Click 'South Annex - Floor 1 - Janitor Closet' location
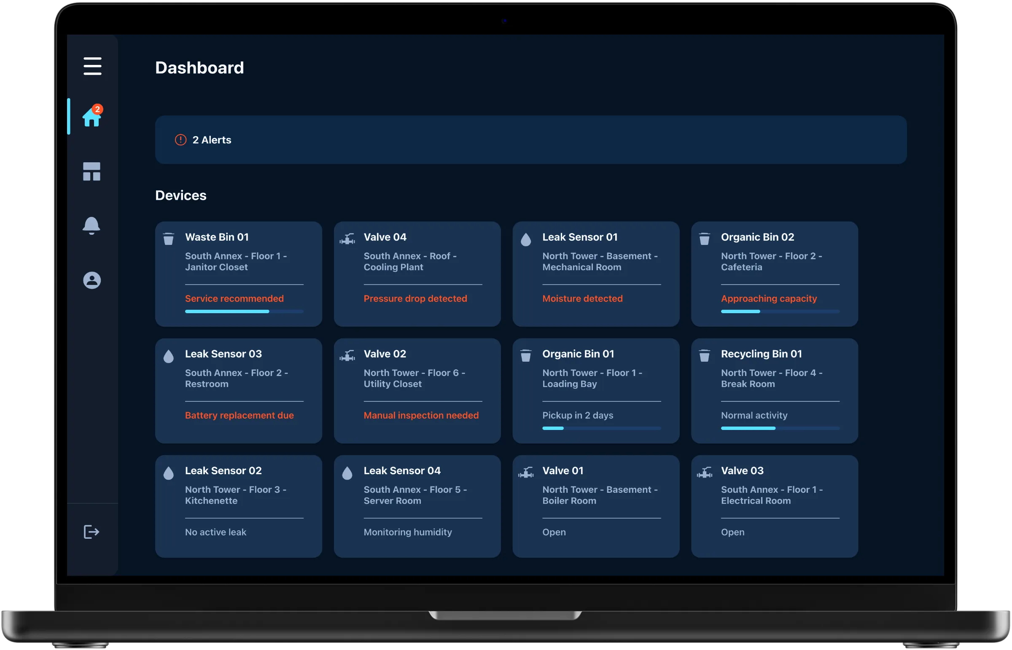This screenshot has height=650, width=1012. pos(236,262)
